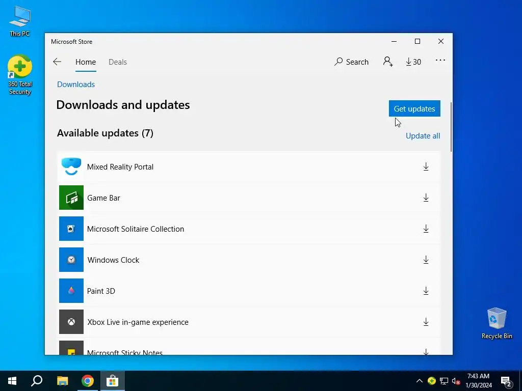Image resolution: width=522 pixels, height=391 pixels.
Task: Open taskbar search magnifier
Action: pos(37,381)
